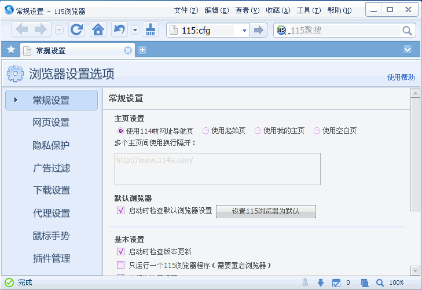Image resolution: width=422 pixels, height=290 pixels.
Task: Open 插件管理 in the sidebar
Action: pos(52,258)
